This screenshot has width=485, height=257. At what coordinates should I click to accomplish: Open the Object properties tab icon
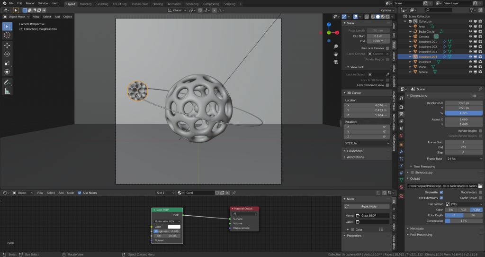[x=401, y=144]
